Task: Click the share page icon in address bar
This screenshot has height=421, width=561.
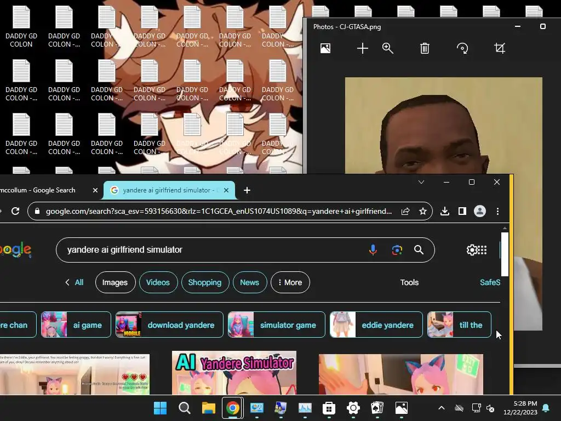Action: coord(405,211)
